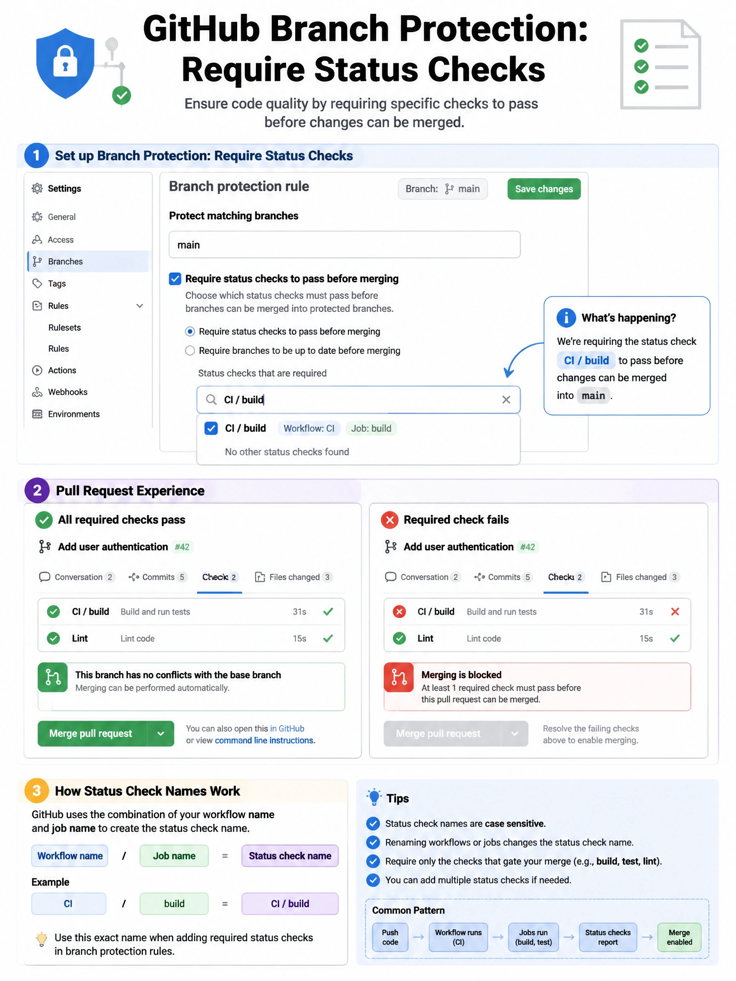Screen dimensions: 736x981
Task: Click the General gear icon in sidebar
Action: tap(37, 217)
